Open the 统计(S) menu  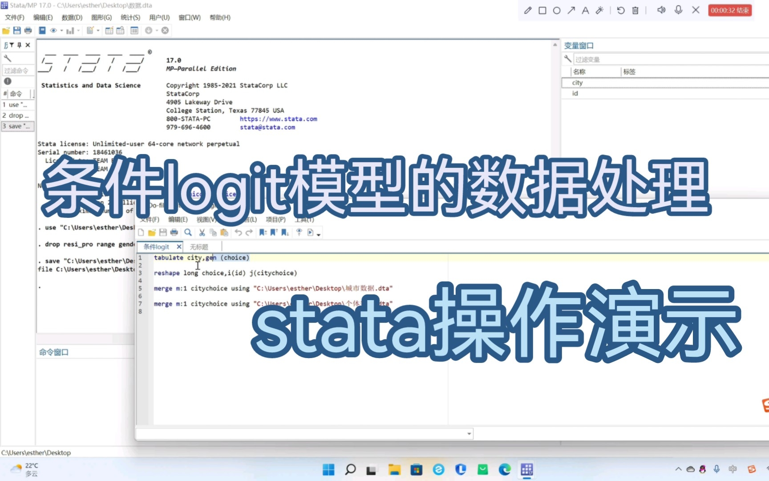point(130,17)
